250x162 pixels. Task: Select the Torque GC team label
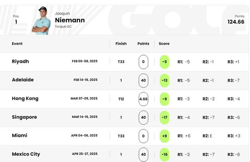pos(63,26)
